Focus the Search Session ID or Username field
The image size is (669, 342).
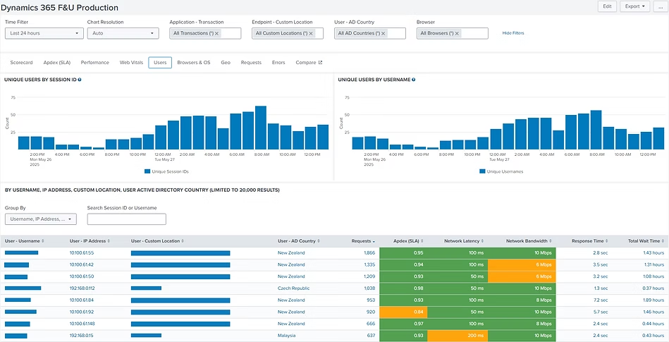pos(126,219)
